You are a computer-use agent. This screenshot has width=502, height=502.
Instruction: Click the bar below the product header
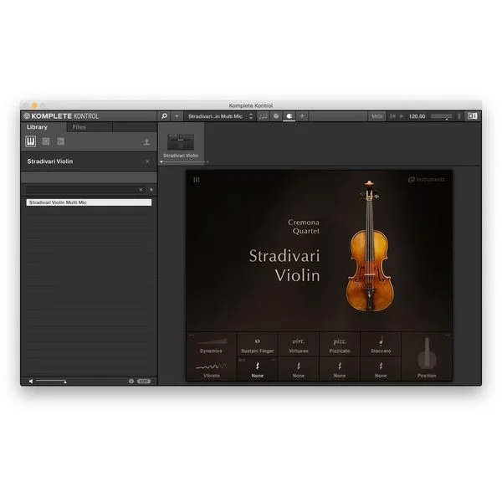point(89,177)
